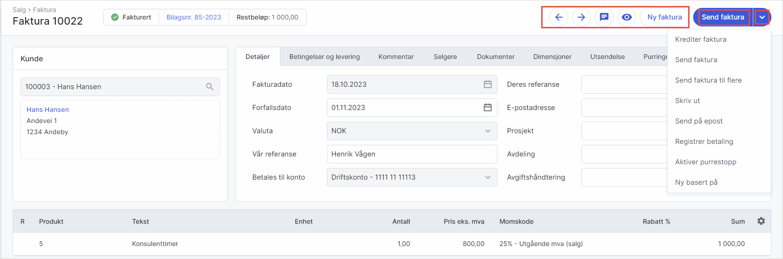Expand the Valuta dropdown

(x=487, y=131)
